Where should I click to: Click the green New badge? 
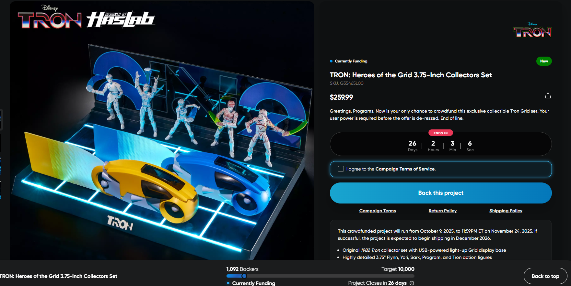click(544, 61)
